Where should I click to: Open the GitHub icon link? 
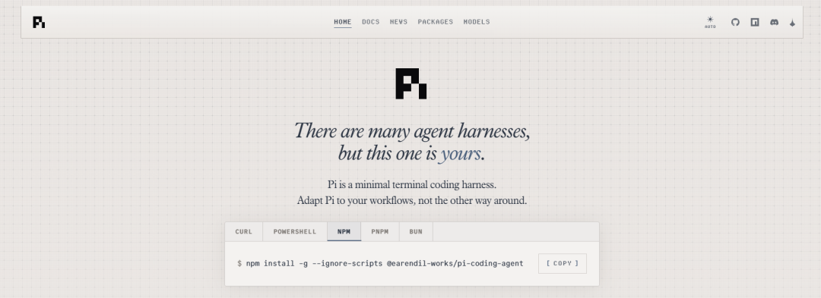(x=735, y=22)
